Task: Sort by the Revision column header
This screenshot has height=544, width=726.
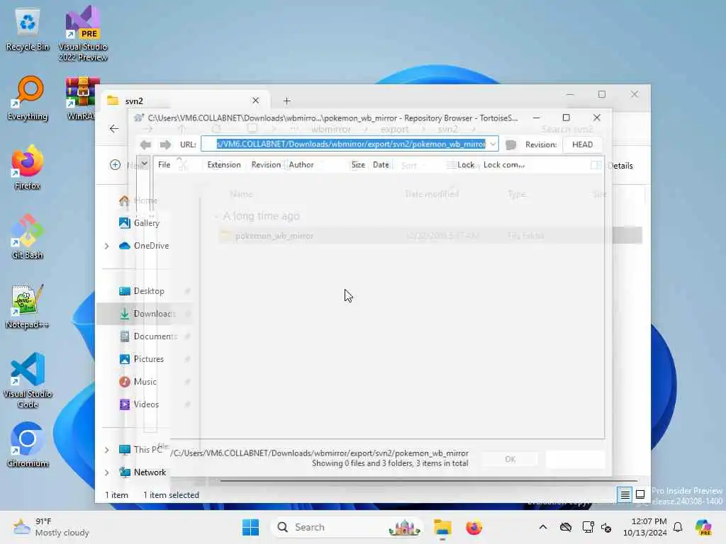Action: (x=266, y=164)
